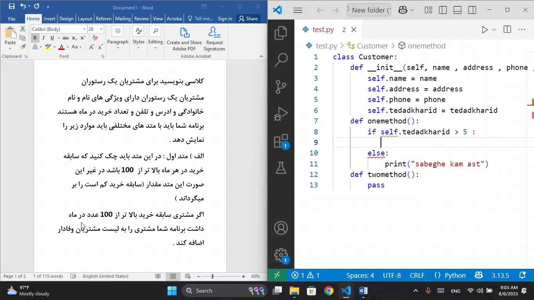The image size is (534, 300).
Task: Click CRLF line ending in status bar
Action: tap(418, 275)
